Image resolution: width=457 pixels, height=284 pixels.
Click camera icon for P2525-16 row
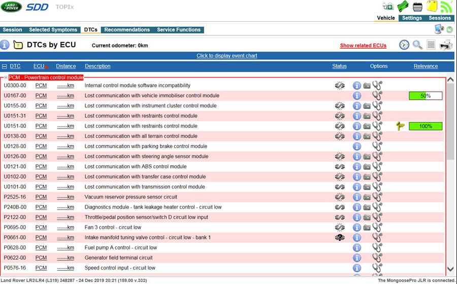click(367, 197)
